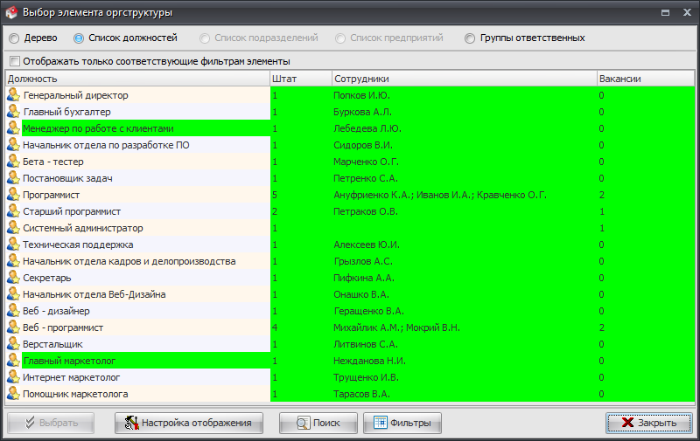The image size is (700, 441).
Task: Click the icon next to Интернет маркетолог
Action: 13,377
